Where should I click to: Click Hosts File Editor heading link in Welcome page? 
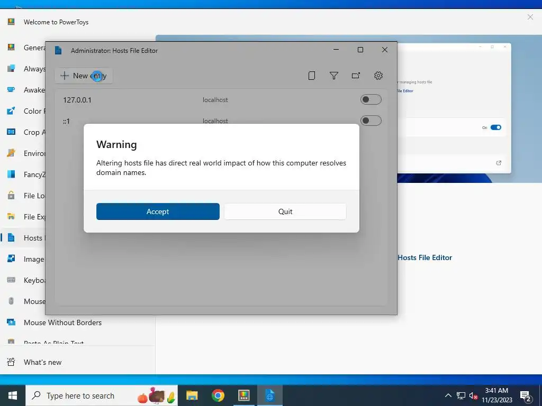425,257
